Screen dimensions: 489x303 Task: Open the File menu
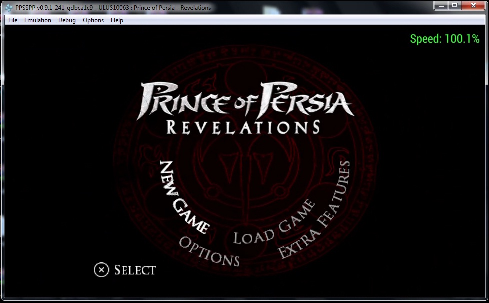13,20
